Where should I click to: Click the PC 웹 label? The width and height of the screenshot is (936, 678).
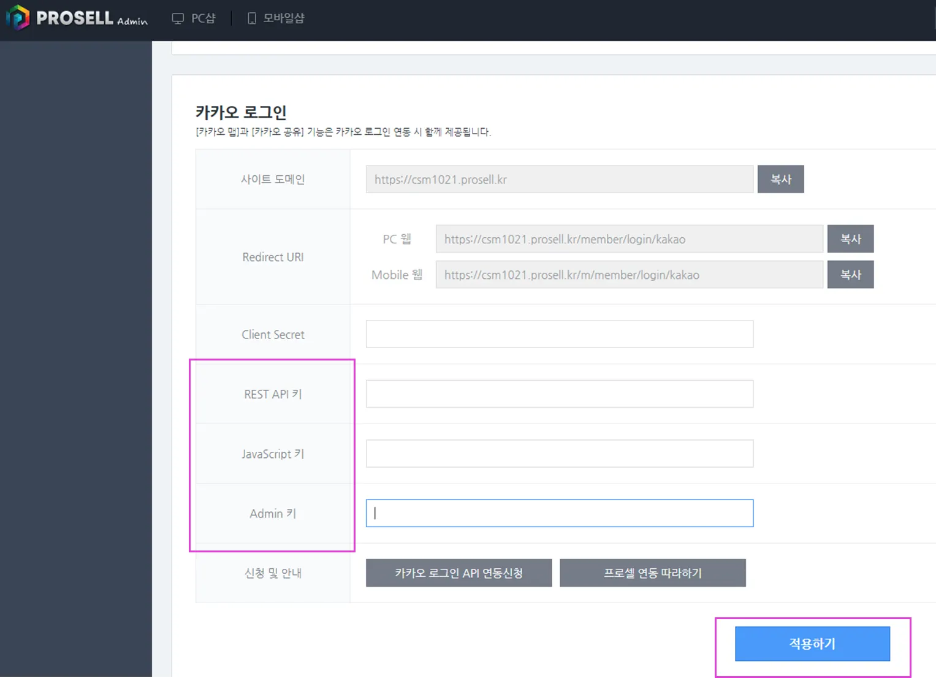coord(397,238)
